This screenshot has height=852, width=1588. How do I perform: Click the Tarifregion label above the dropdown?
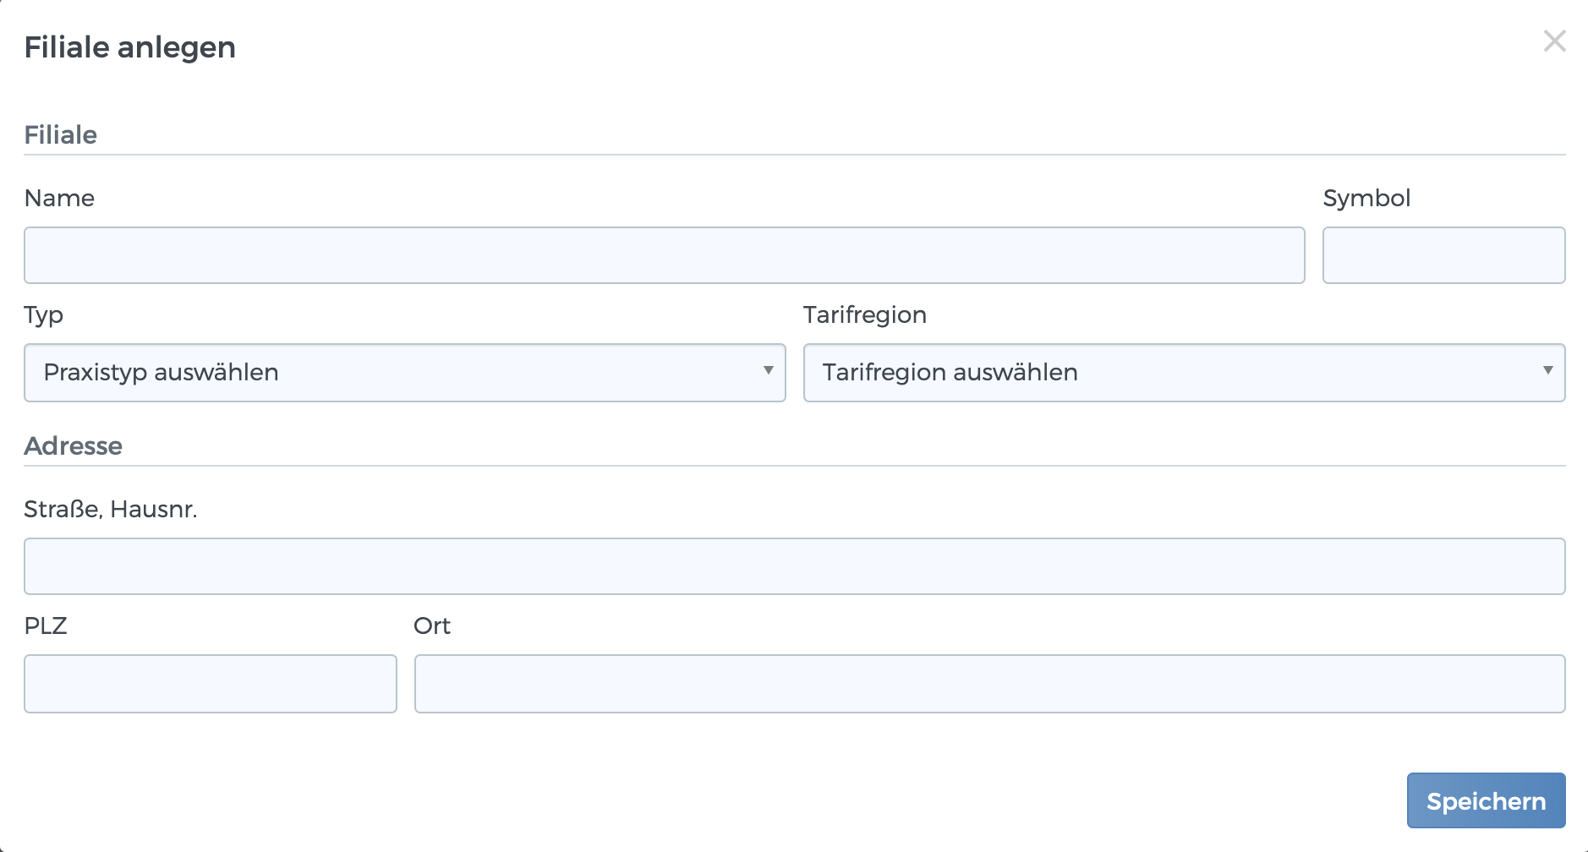864,315
